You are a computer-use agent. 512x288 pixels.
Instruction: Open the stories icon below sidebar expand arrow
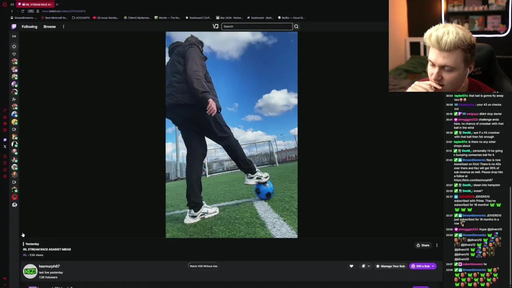pos(14,46)
